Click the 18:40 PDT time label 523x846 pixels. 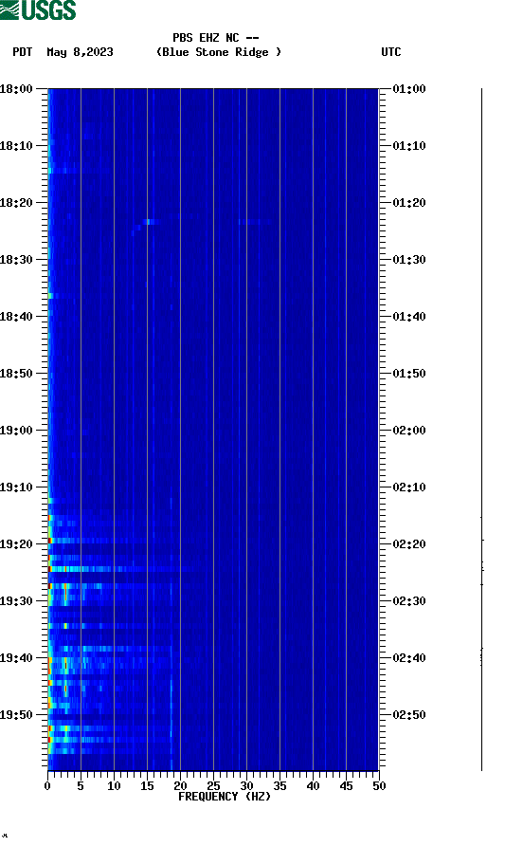pos(16,317)
